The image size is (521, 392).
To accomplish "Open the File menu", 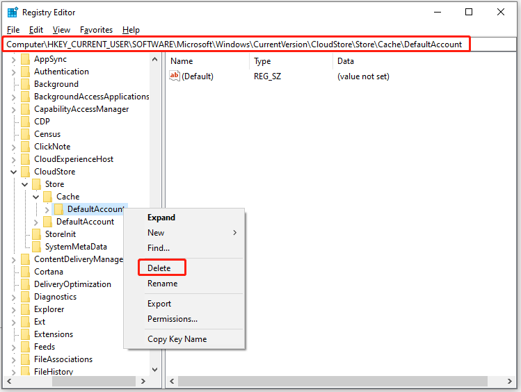I will [13, 30].
